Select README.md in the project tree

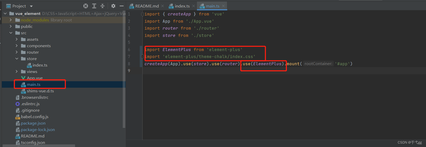click(x=64, y=136)
